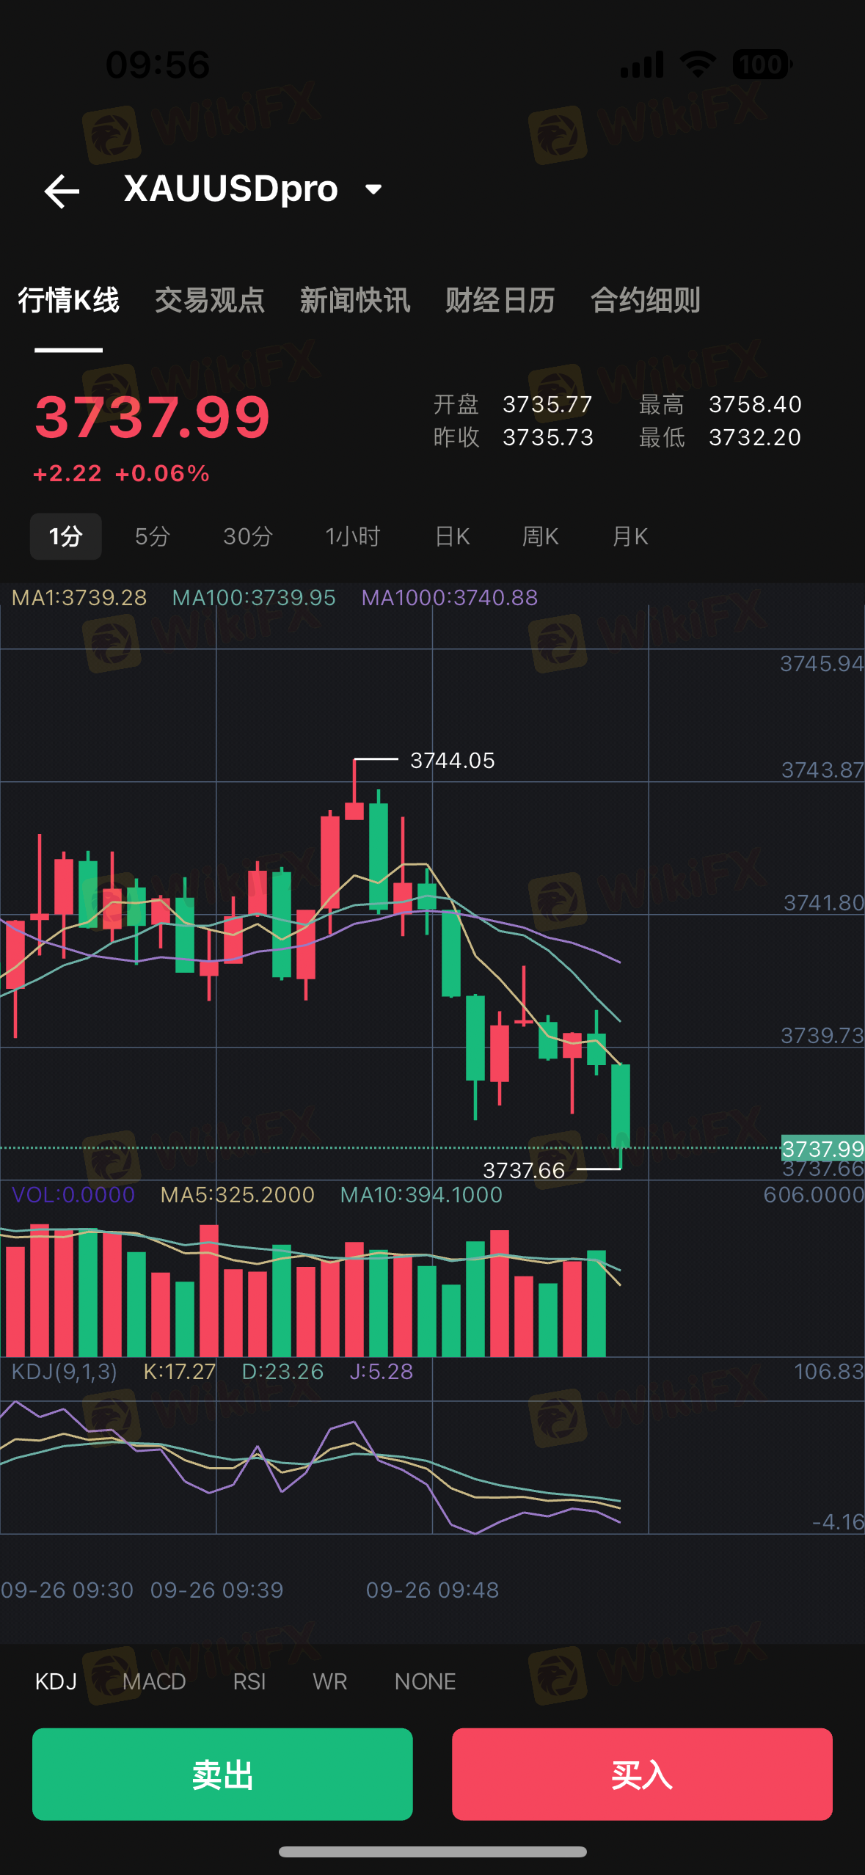Tap the back arrow icon
Viewport: 865px width, 1875px height.
[62, 191]
